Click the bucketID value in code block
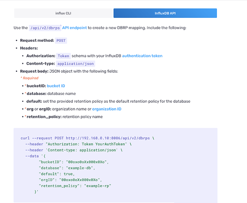Screen dimensions: 247x203 [86, 162]
